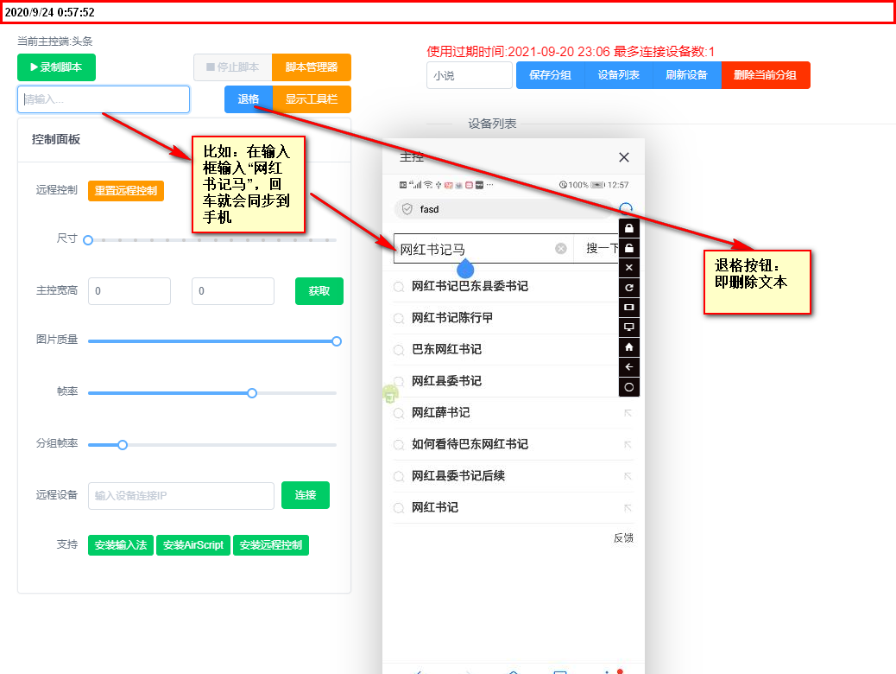Clear the phone search text with the X icon

click(560, 248)
